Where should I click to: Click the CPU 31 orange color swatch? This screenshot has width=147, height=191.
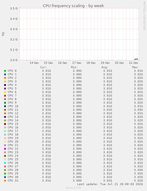5,181
